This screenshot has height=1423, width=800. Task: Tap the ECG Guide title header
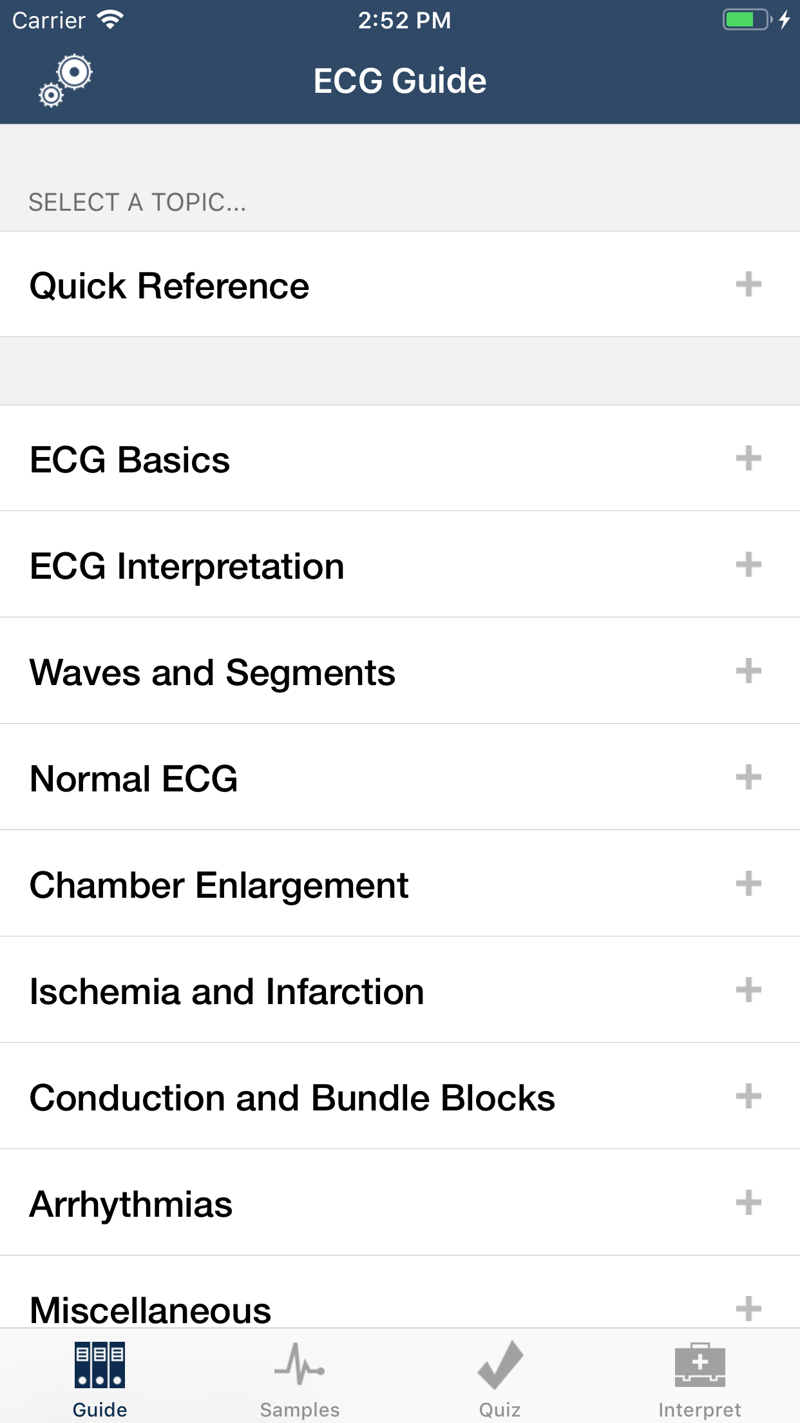pos(400,81)
